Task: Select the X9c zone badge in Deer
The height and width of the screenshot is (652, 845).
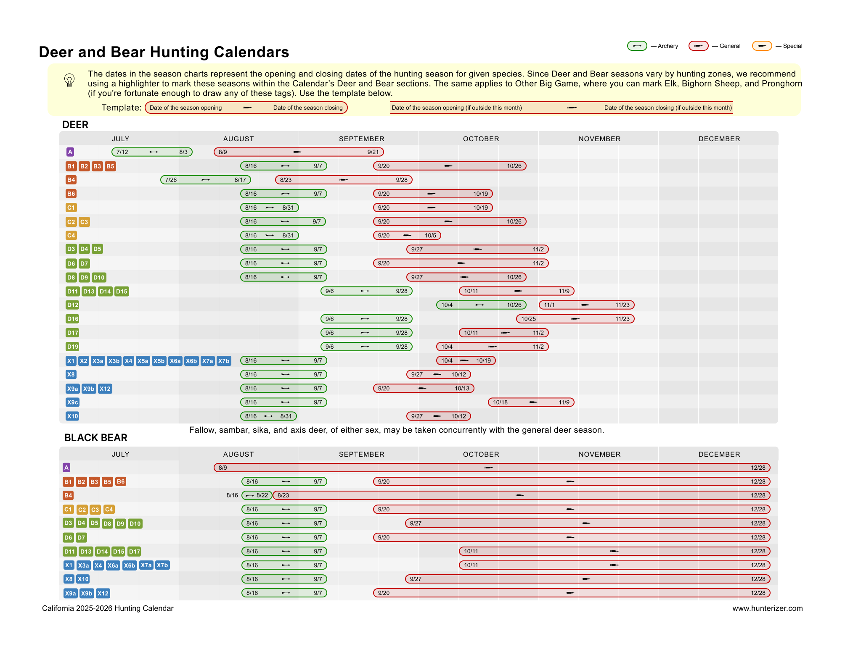Action: point(73,402)
